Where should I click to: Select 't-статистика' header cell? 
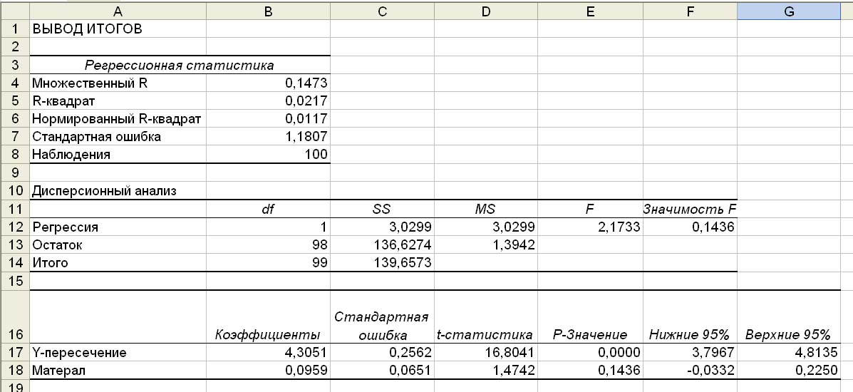(486, 316)
